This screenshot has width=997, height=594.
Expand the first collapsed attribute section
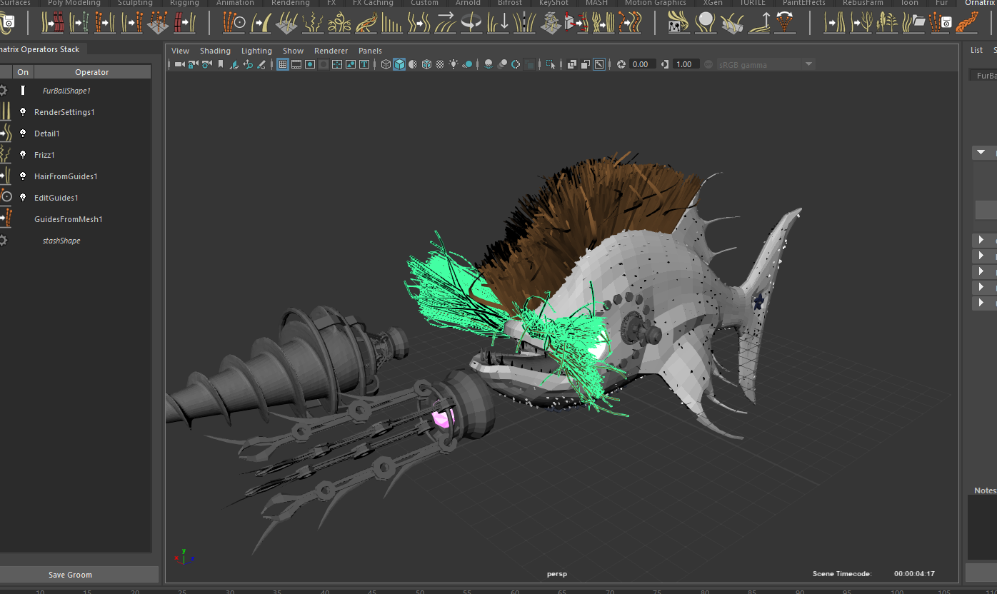click(x=981, y=240)
